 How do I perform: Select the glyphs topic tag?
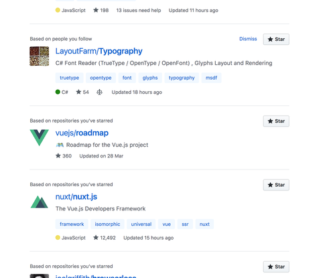pos(150,78)
